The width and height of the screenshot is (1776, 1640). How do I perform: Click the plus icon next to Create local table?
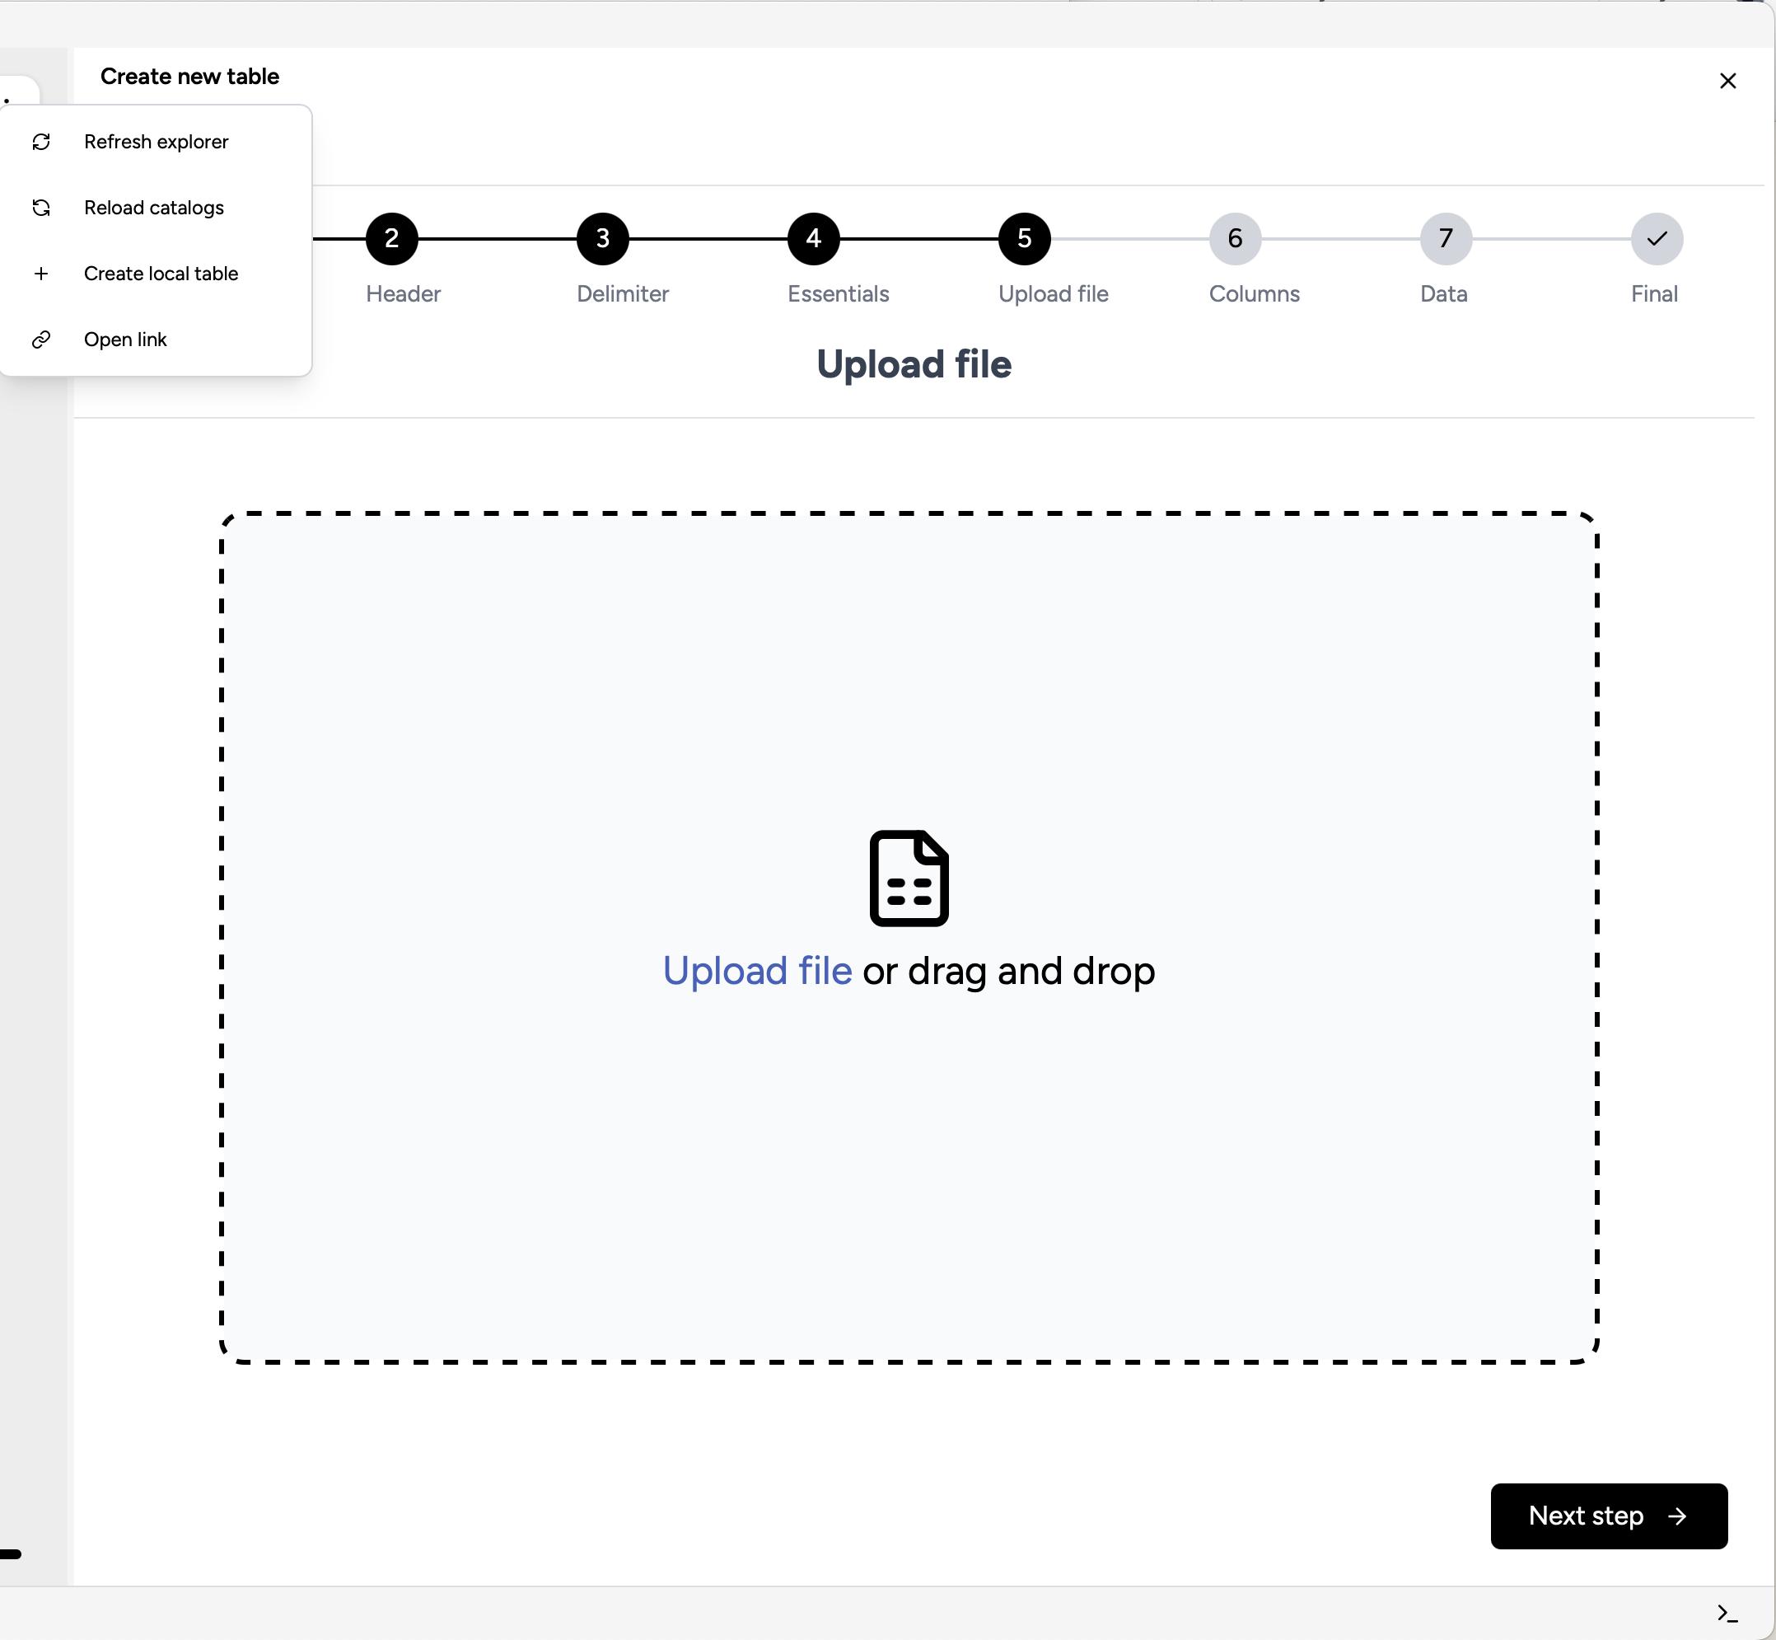(x=42, y=274)
